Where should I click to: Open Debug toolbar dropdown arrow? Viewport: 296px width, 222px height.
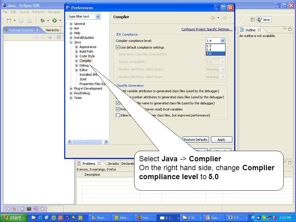tap(48, 20)
